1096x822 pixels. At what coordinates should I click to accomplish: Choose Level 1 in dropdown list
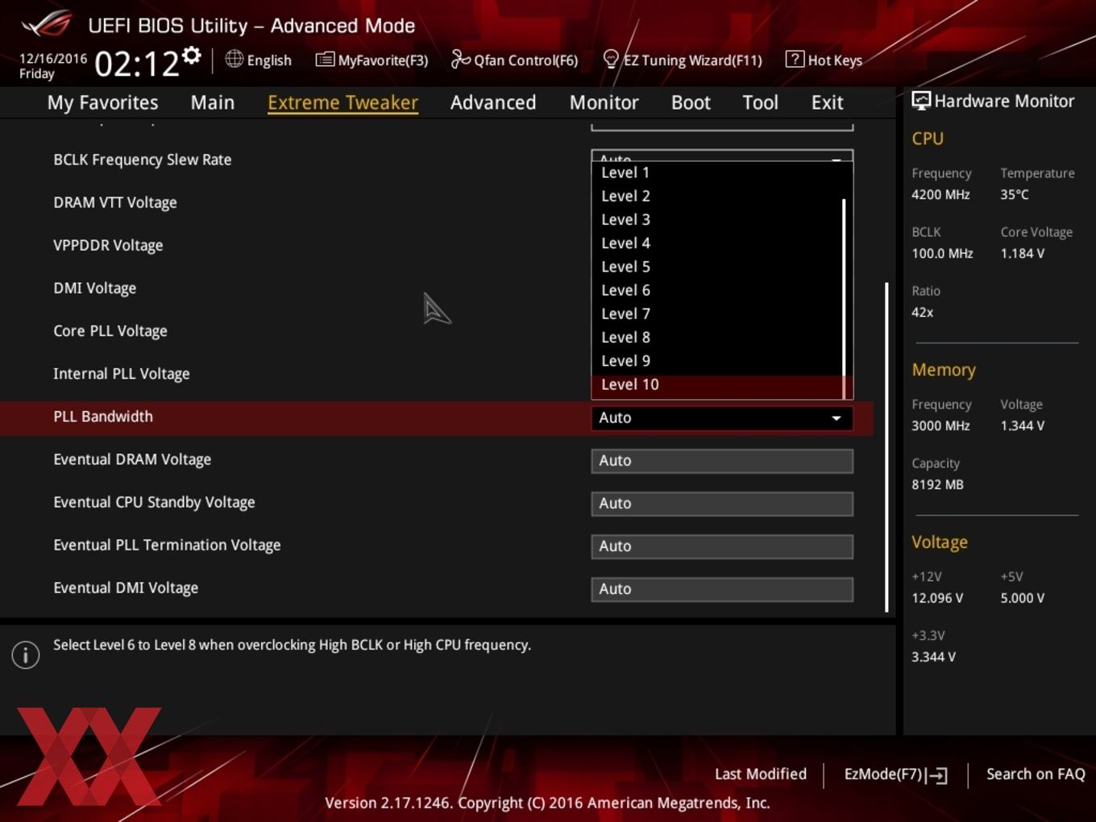click(x=716, y=172)
